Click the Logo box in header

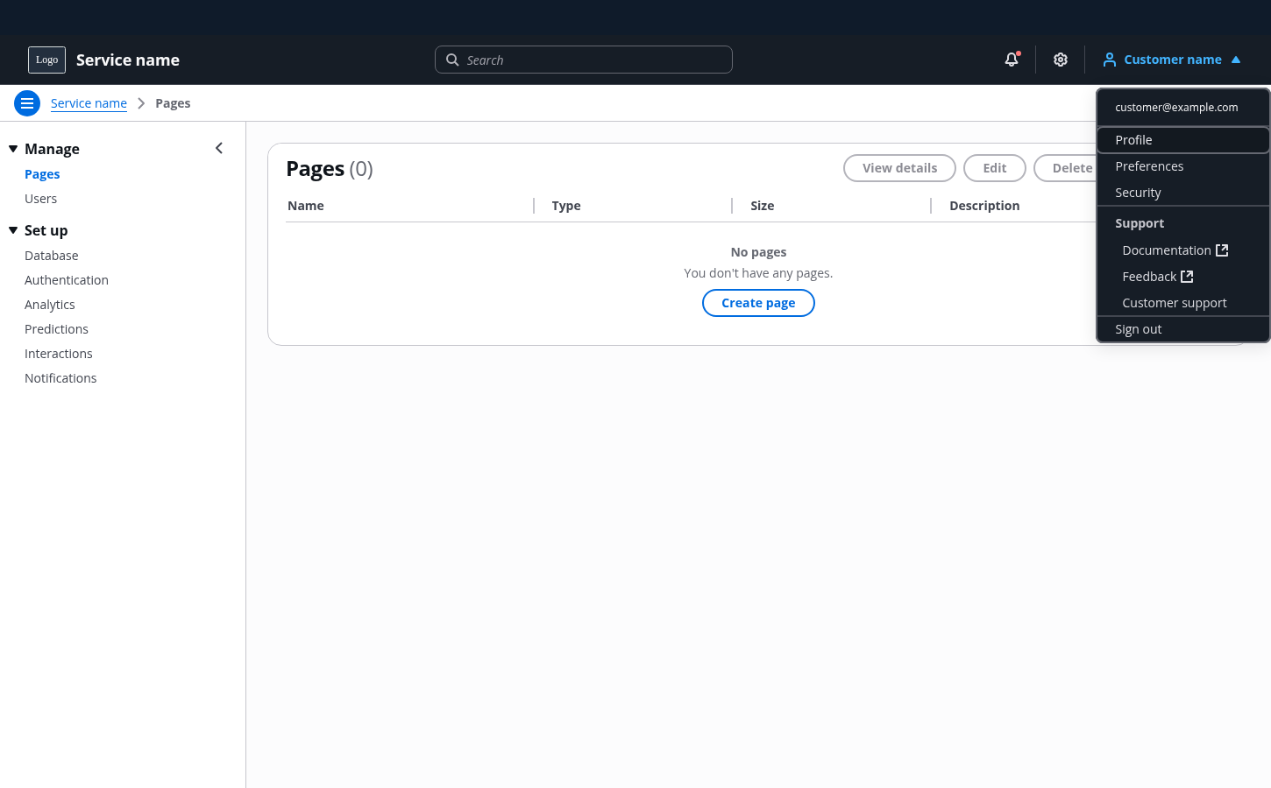click(46, 60)
